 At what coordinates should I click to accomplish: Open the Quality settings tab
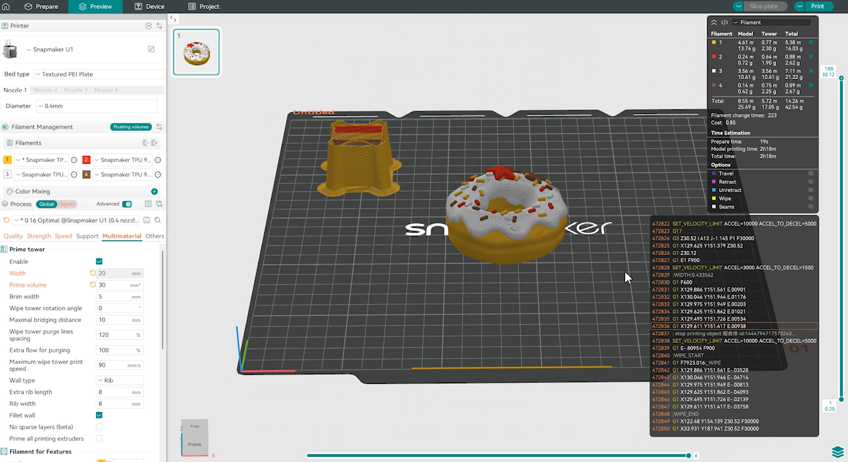click(13, 236)
